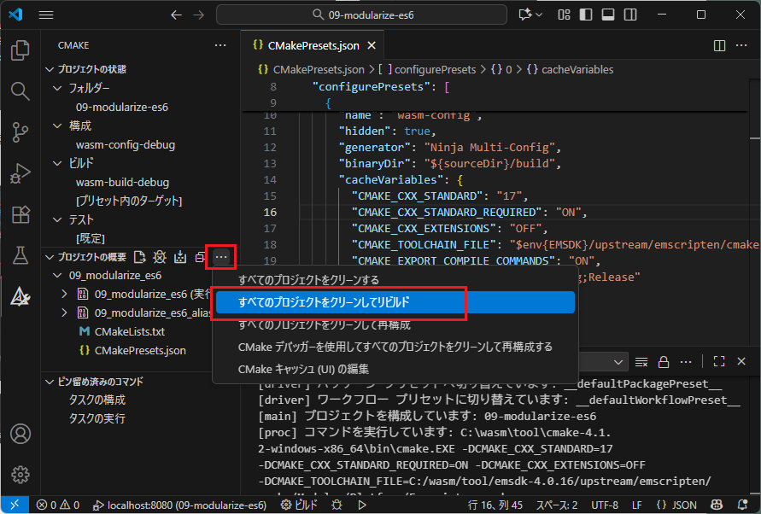Image resolution: width=761 pixels, height=514 pixels.
Task: Collapse the フォルダー node
Action: click(x=57, y=88)
